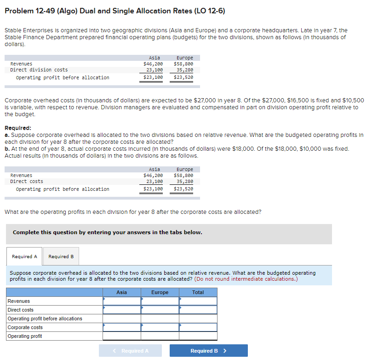Click the chevron arrow on Required B button
Viewport: 378px width, 360px height.
(225, 351)
